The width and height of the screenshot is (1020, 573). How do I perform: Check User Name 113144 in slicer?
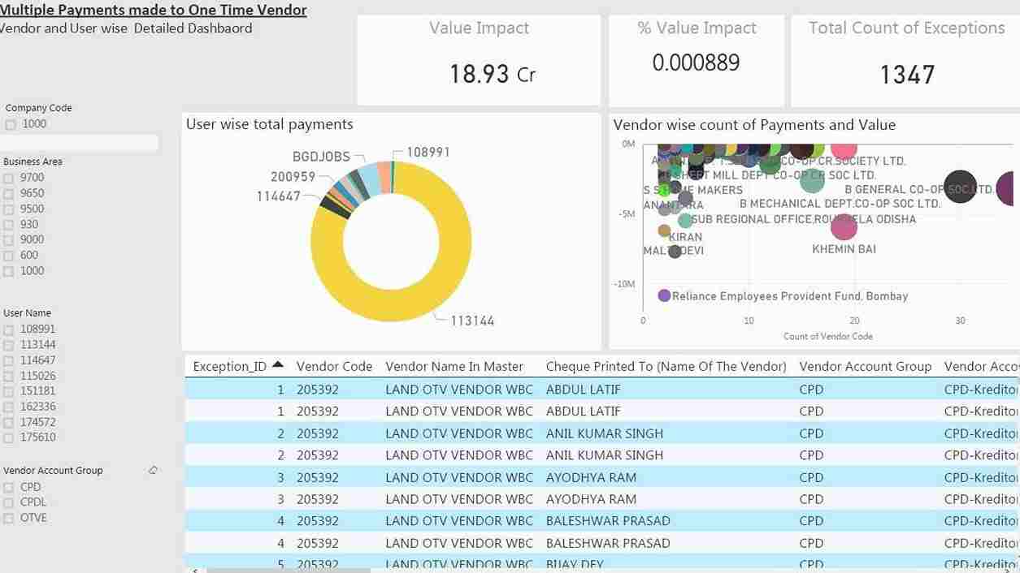(x=8, y=346)
